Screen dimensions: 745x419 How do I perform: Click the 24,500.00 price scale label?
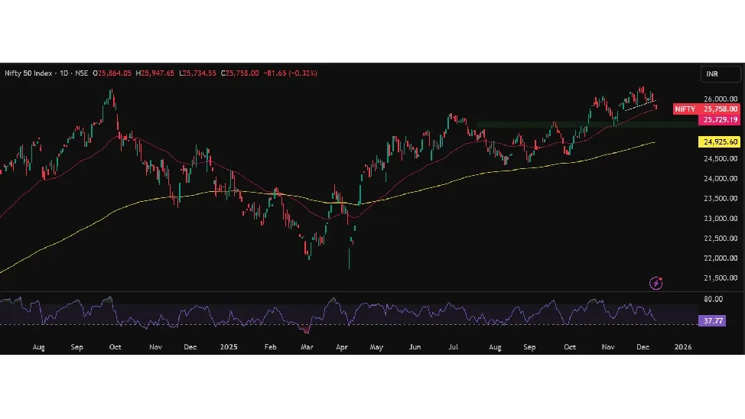click(720, 159)
